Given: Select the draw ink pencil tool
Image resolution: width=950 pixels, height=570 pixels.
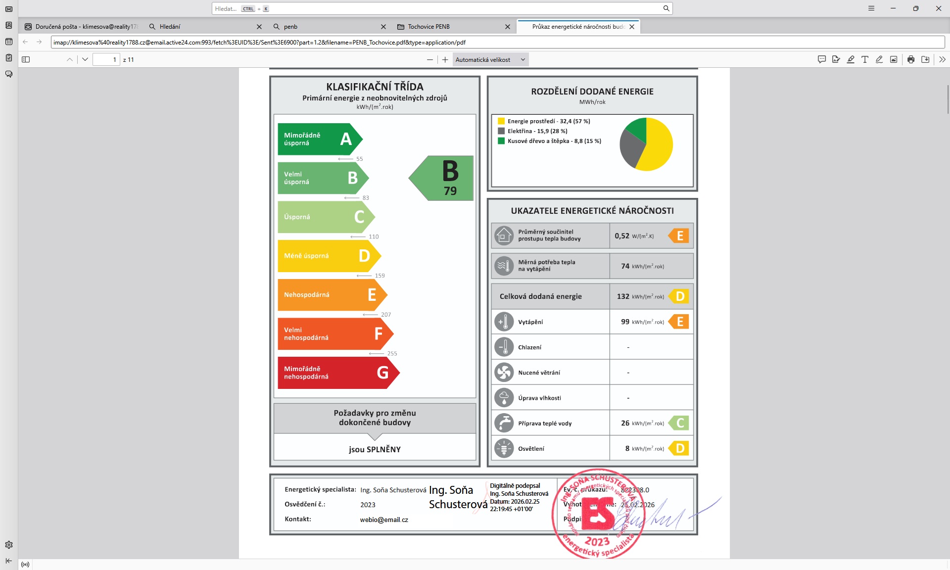Looking at the screenshot, I should pos(879,59).
